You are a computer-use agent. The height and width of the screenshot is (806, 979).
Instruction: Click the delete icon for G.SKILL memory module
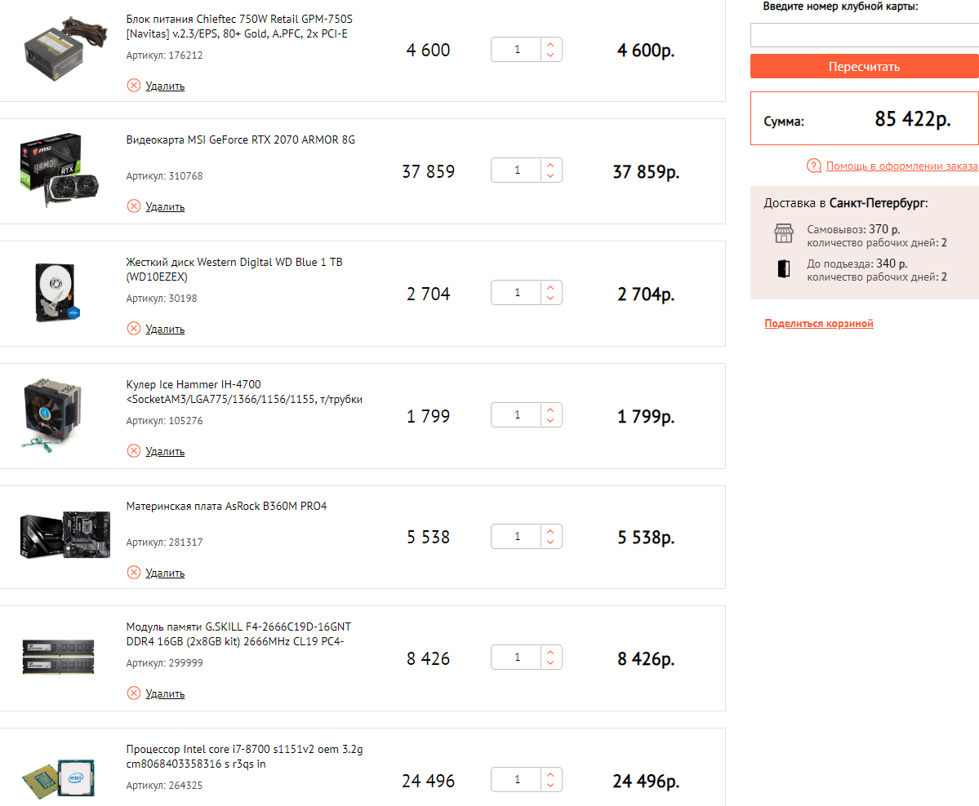(x=134, y=693)
